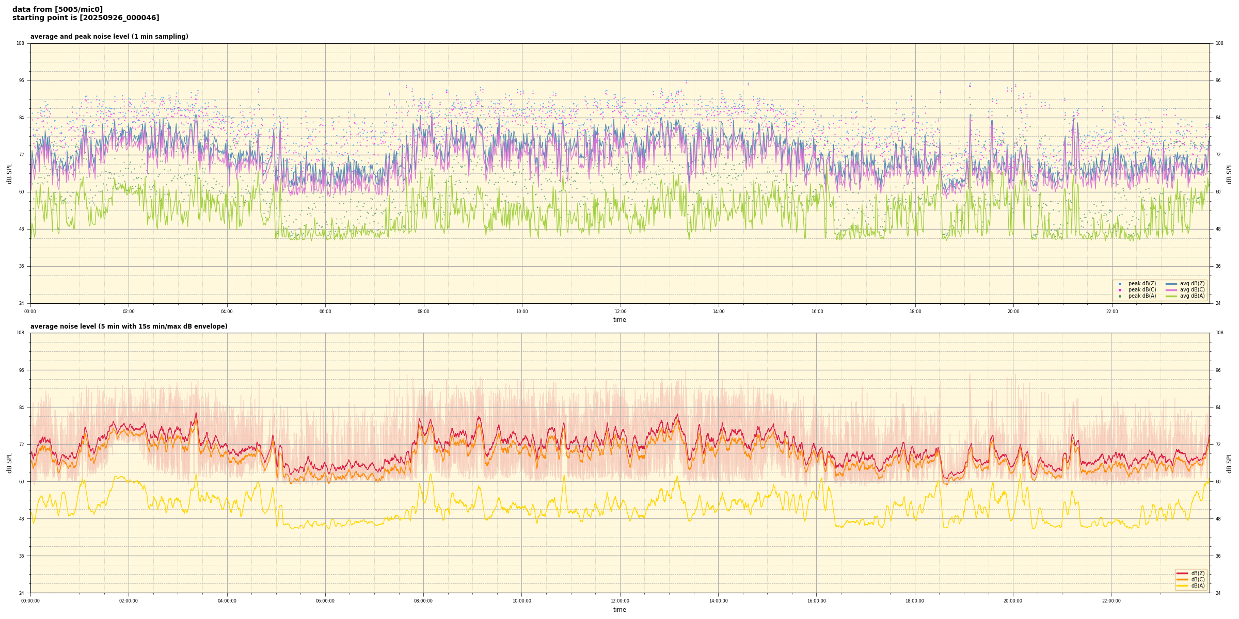This screenshot has height=619, width=1239.
Task: Click the top chart title about 1 min sampling
Action: tap(109, 37)
